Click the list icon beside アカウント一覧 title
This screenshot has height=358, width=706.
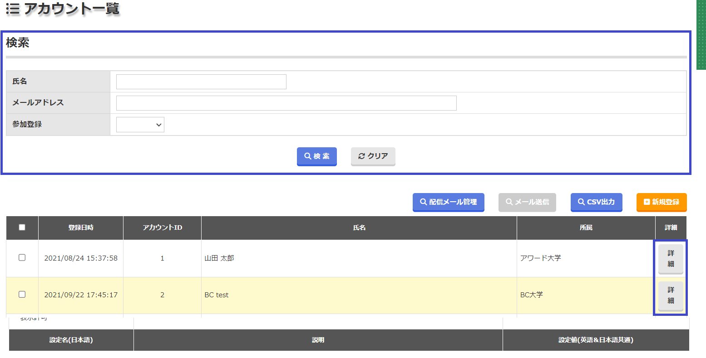click(13, 9)
